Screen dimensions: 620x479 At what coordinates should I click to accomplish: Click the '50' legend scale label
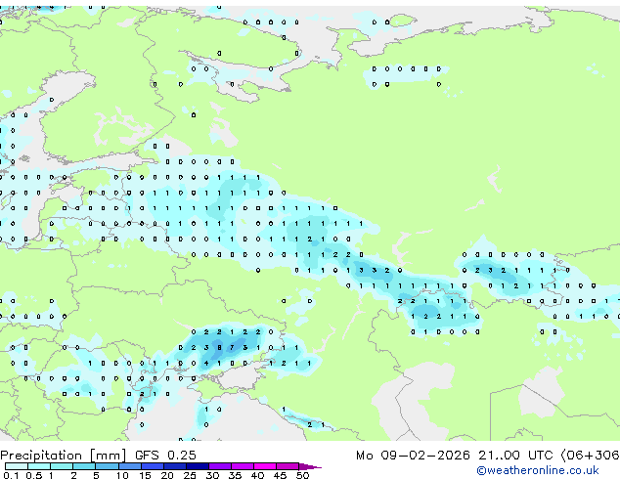coord(302,475)
